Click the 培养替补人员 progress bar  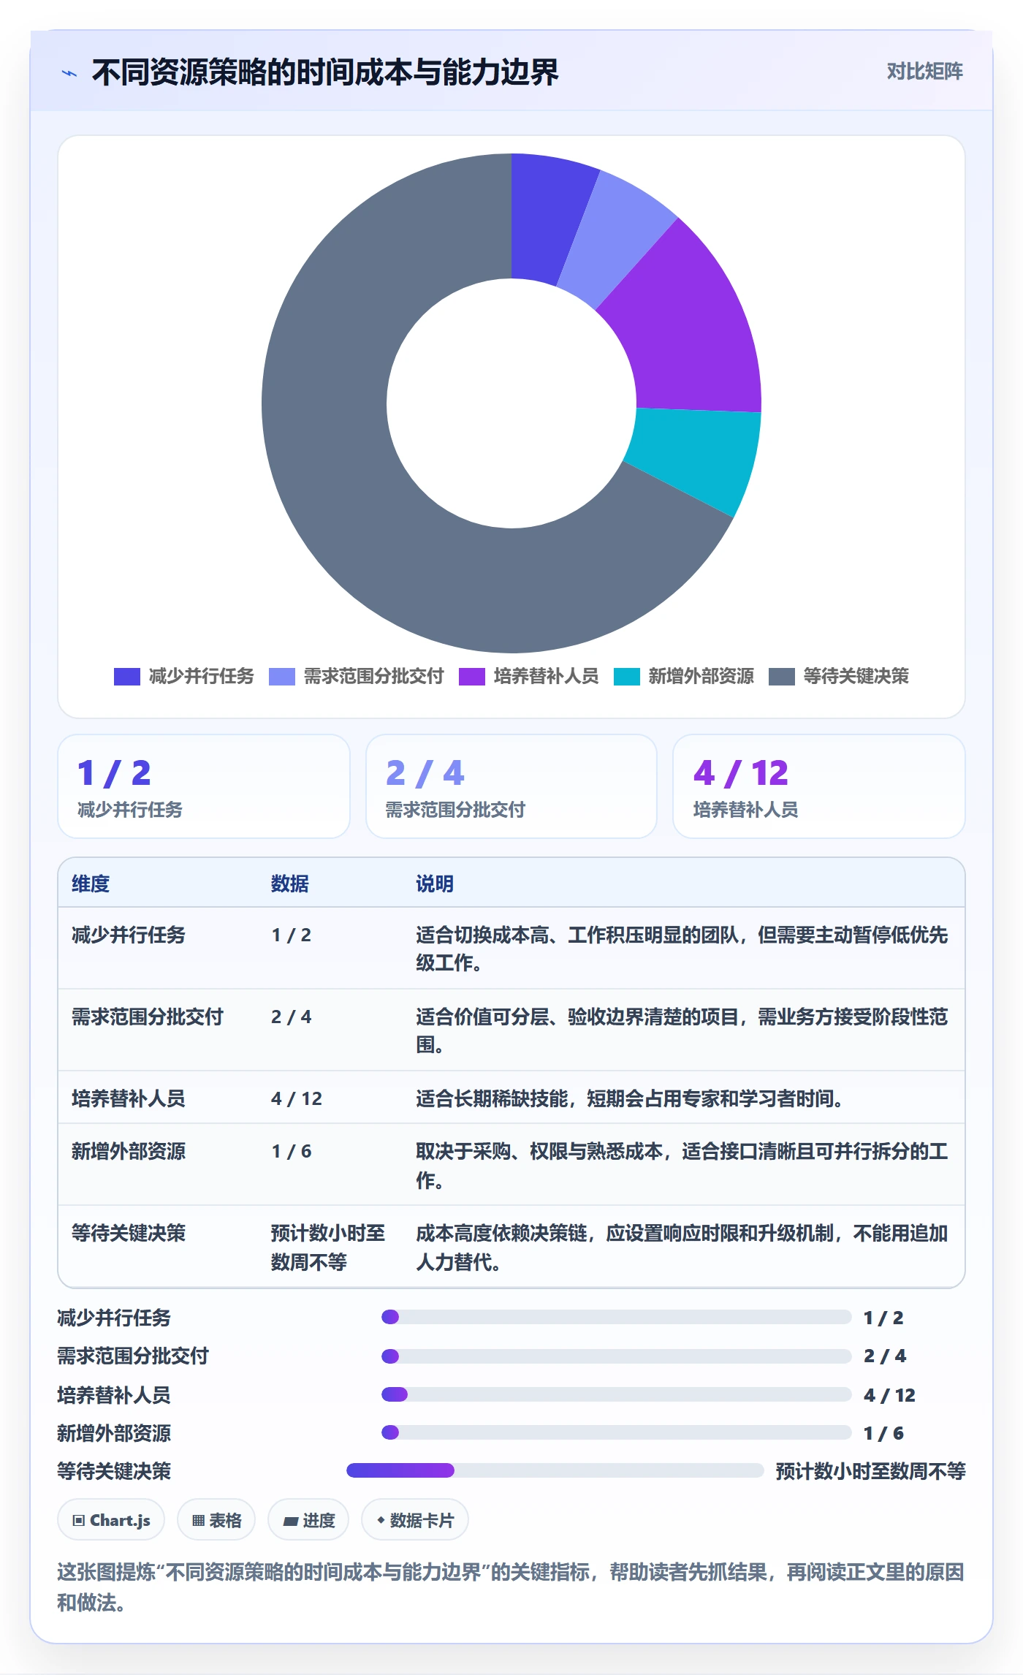point(617,1394)
